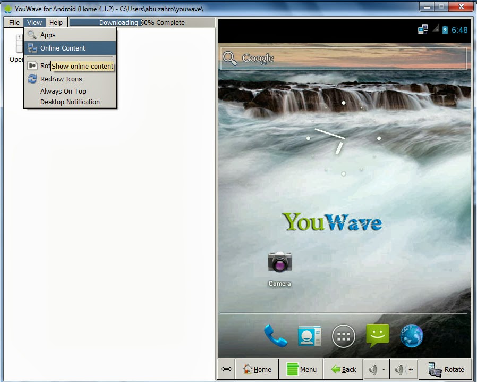Choose Apps from the View menu
Screen dimensions: 477x382
click(x=70, y=35)
